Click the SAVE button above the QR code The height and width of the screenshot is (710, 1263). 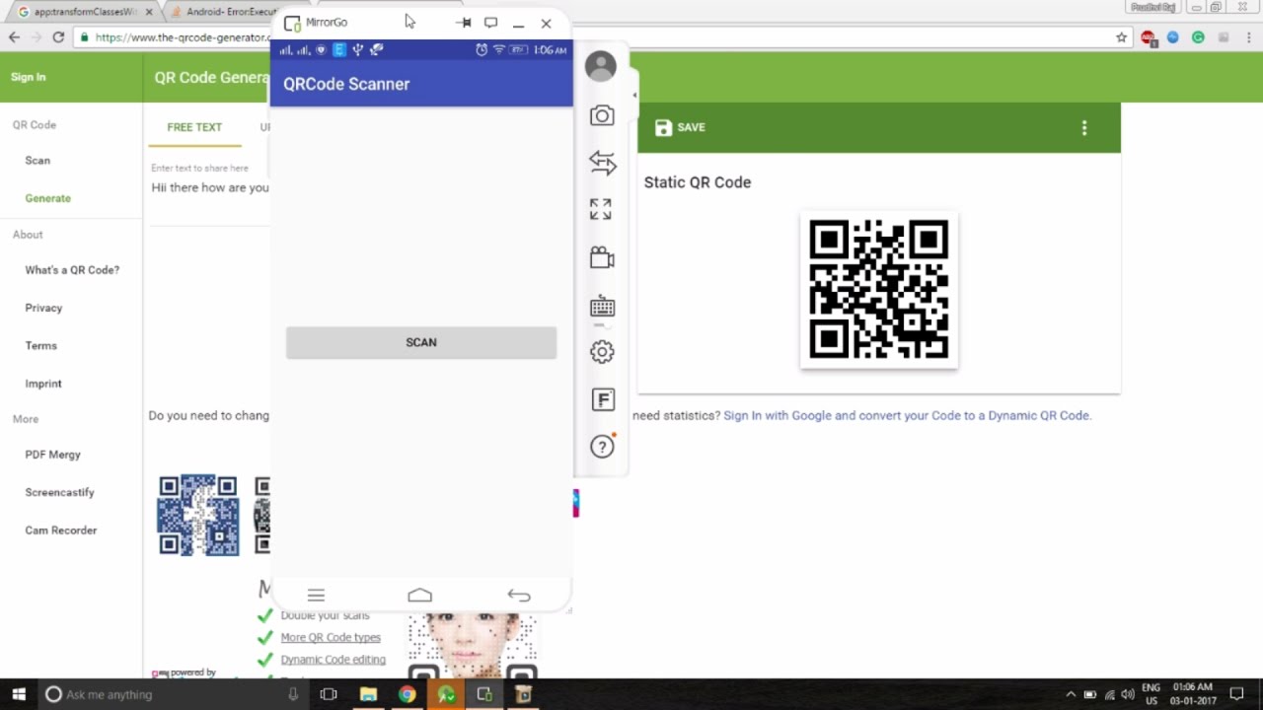(x=680, y=127)
